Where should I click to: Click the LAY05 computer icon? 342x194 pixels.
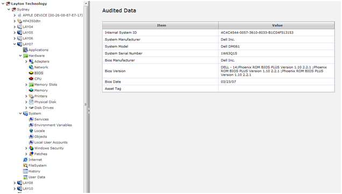click(x=20, y=33)
